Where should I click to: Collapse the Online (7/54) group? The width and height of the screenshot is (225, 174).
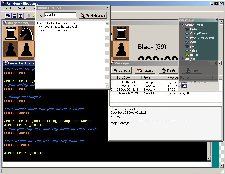click(x=182, y=25)
